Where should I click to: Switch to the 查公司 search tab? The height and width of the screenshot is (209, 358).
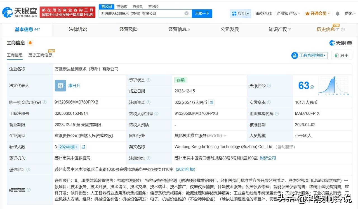(x=107, y=6)
